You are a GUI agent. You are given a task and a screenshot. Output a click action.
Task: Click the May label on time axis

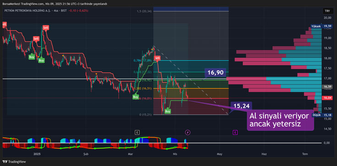coord(220,154)
